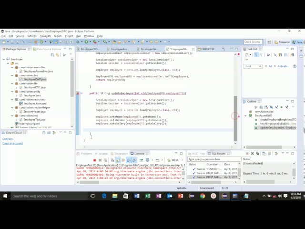Viewport: 305px width, 229px height.
Task: Switch to the Problems tab
Action: click(84, 154)
